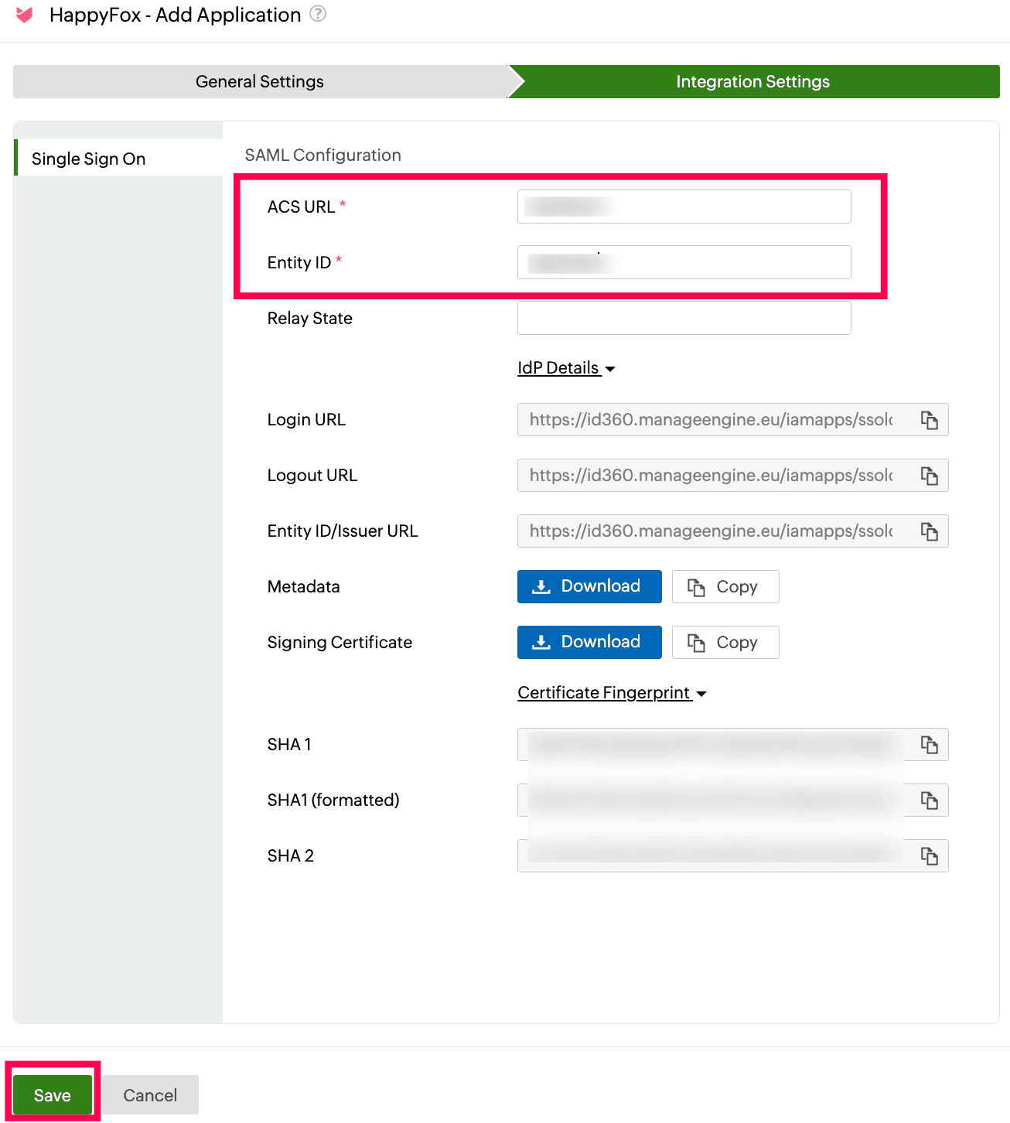Cancel adding the application

coord(150,1095)
